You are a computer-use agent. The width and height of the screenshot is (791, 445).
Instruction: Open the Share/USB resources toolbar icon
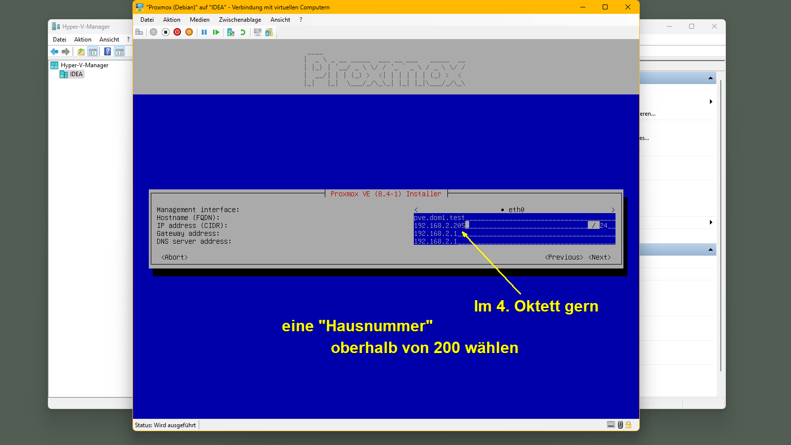click(269, 32)
